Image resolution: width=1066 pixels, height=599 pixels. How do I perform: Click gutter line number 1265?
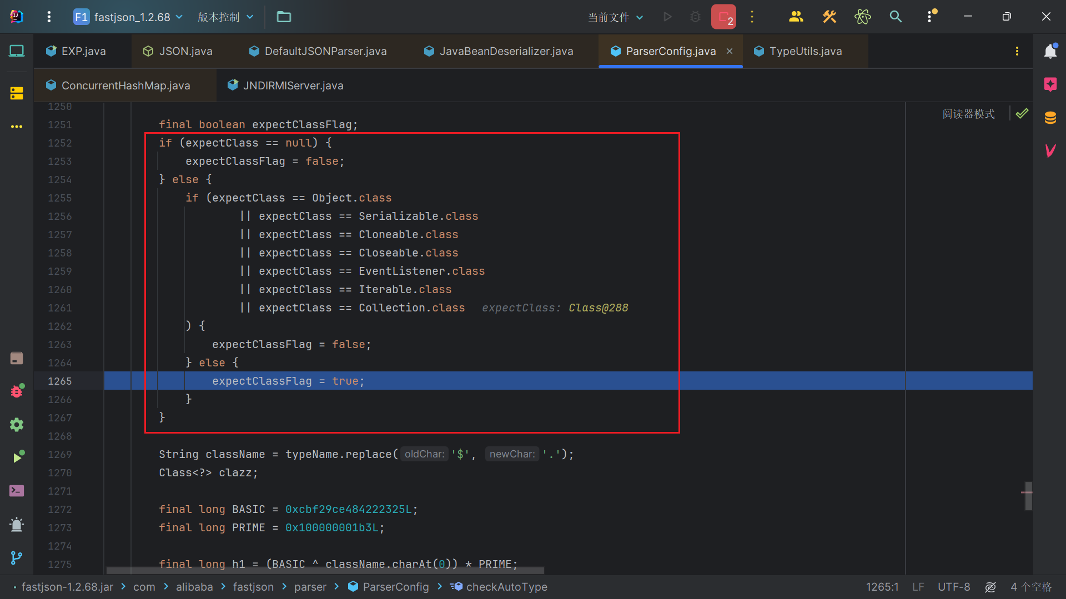(60, 381)
